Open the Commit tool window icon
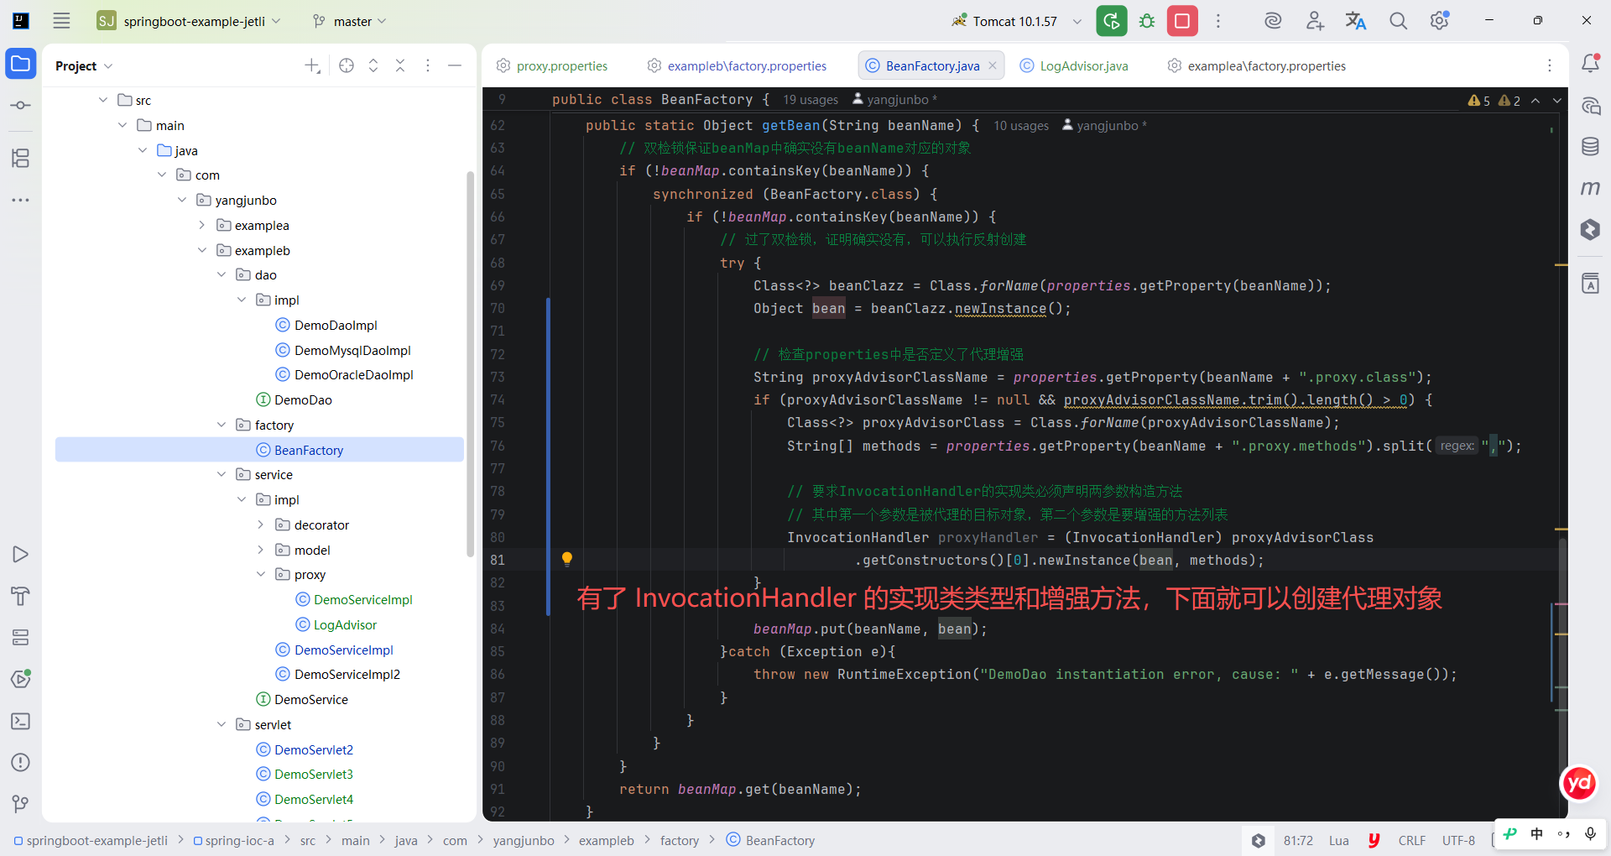Image resolution: width=1611 pixels, height=856 pixels. 21,106
